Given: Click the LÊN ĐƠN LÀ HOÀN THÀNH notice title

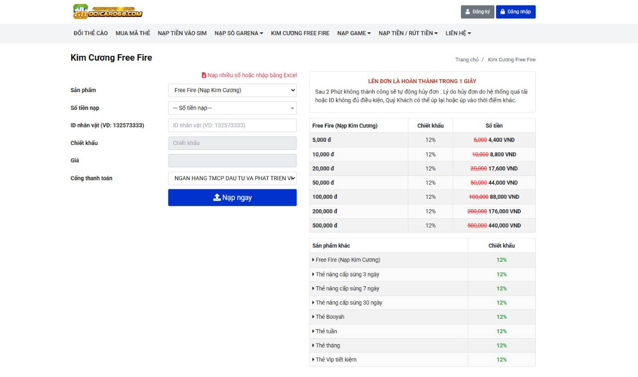Looking at the screenshot, I should [422, 81].
